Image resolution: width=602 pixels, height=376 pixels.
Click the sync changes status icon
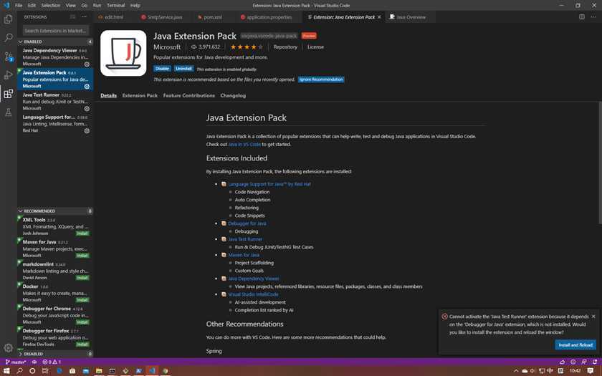click(34, 362)
